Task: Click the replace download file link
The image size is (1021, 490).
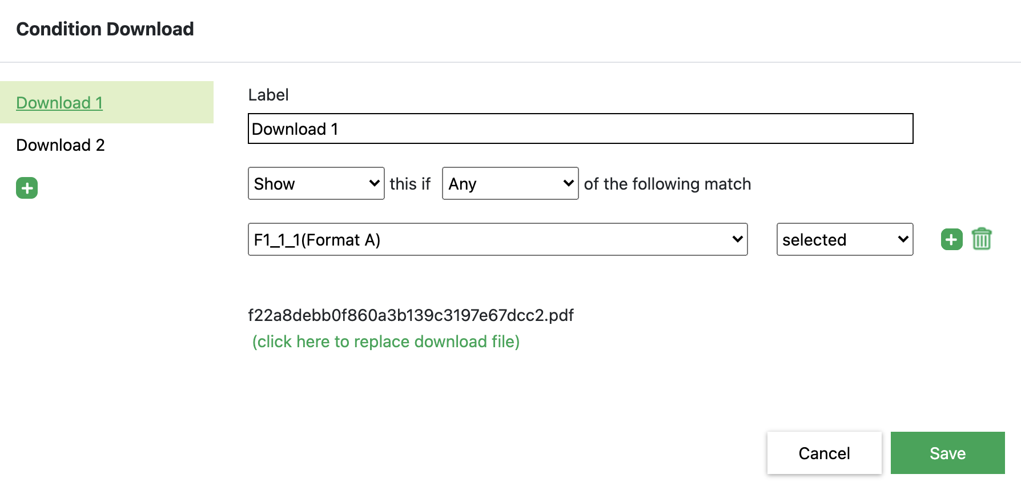Action: [386, 342]
